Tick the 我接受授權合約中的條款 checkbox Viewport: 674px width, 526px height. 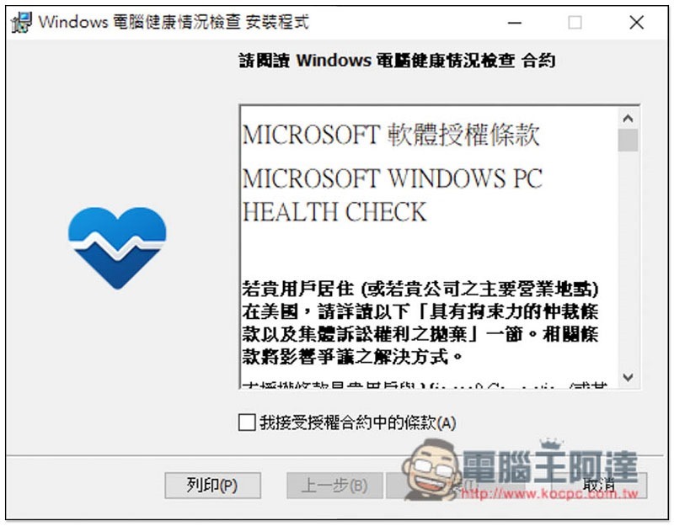[x=247, y=422]
